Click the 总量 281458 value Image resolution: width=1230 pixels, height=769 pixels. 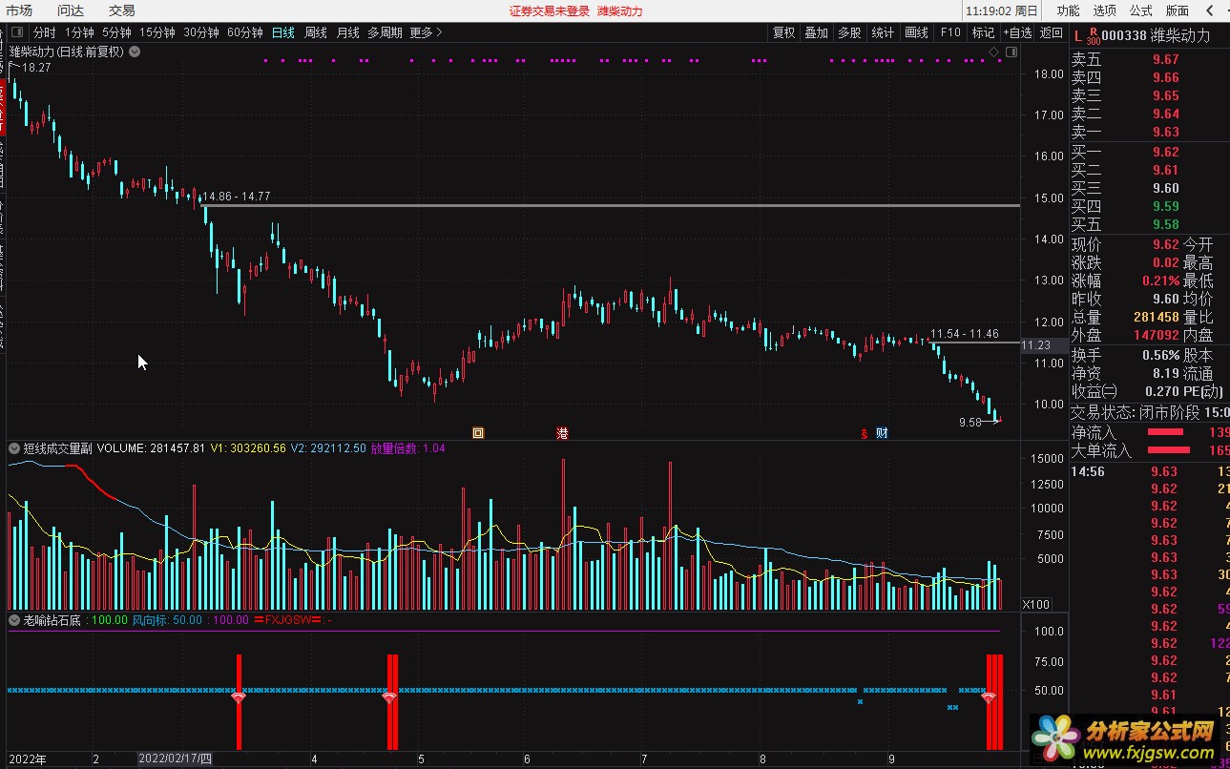(x=1156, y=317)
